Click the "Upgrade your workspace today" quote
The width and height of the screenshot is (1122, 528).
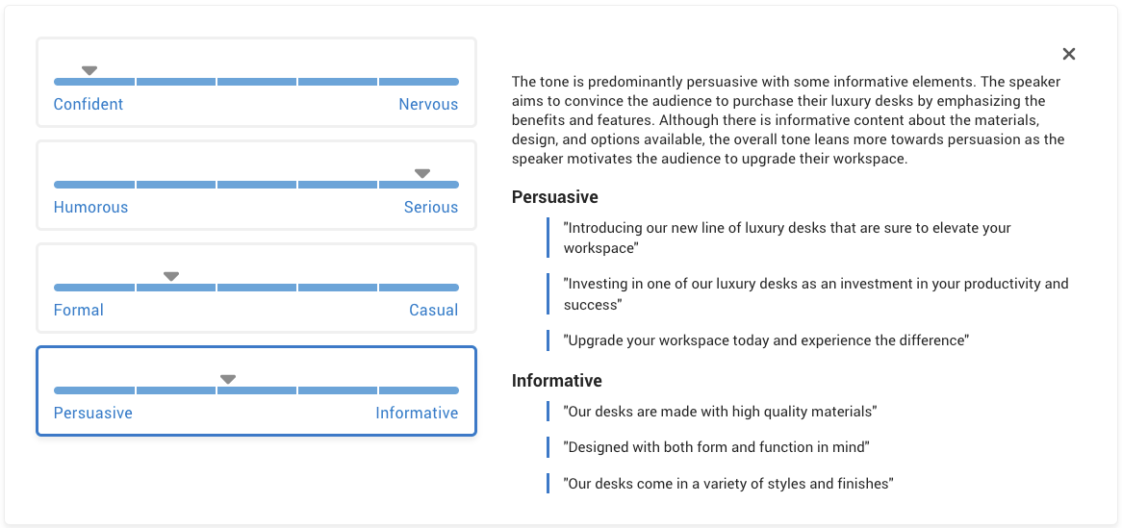[x=766, y=340]
